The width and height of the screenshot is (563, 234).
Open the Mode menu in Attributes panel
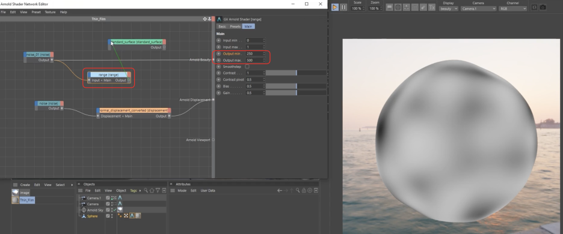point(182,191)
